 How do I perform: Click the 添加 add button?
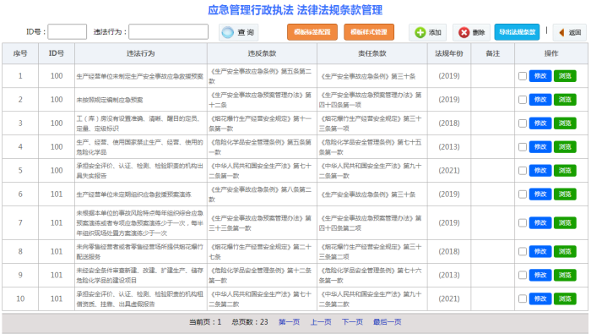(427, 32)
